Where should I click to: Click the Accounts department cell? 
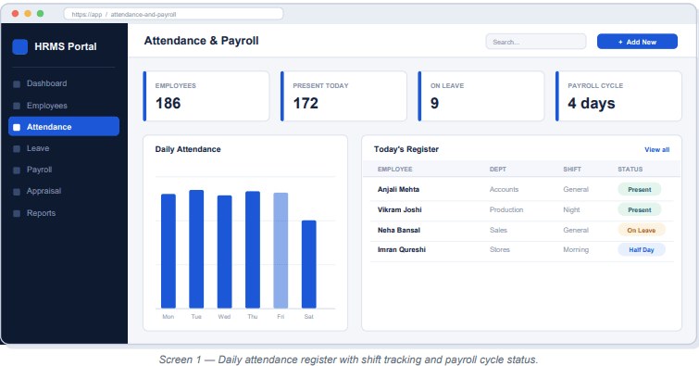coord(504,189)
